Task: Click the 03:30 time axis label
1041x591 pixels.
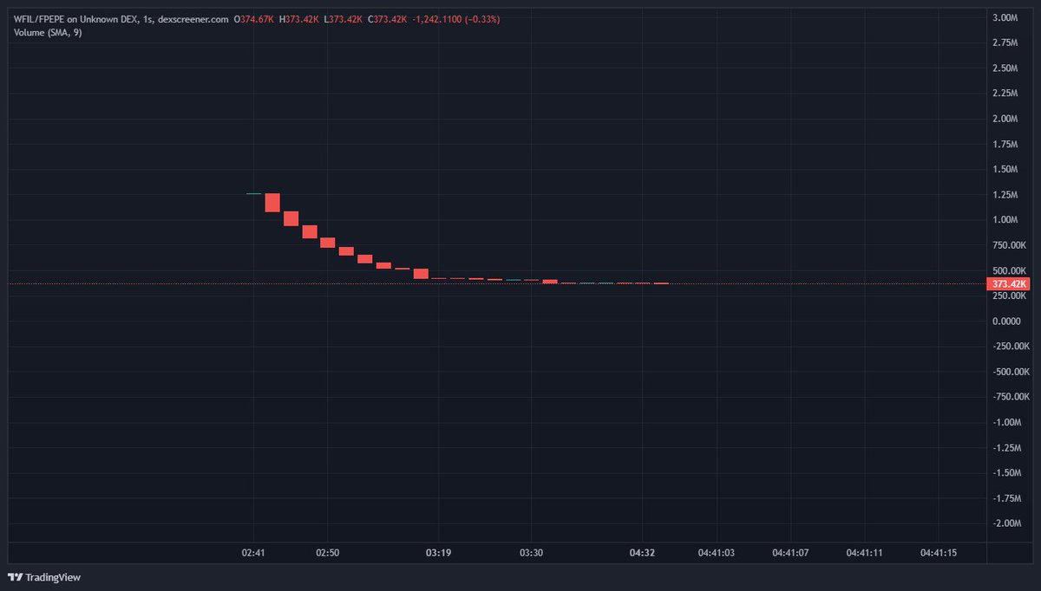Action: [531, 552]
